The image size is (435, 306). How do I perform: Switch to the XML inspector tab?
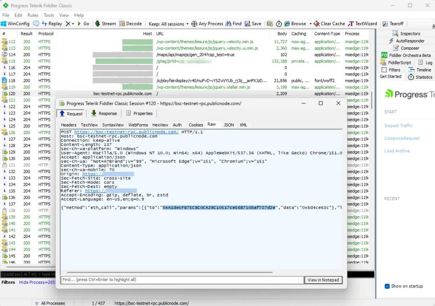tap(243, 125)
